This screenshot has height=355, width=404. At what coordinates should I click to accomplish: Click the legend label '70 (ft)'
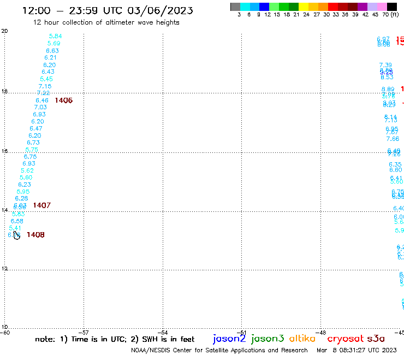click(390, 15)
